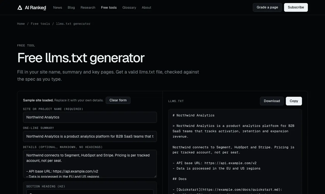Edit the Details markdown textarea
The image size is (325, 194).
[x=90, y=164]
